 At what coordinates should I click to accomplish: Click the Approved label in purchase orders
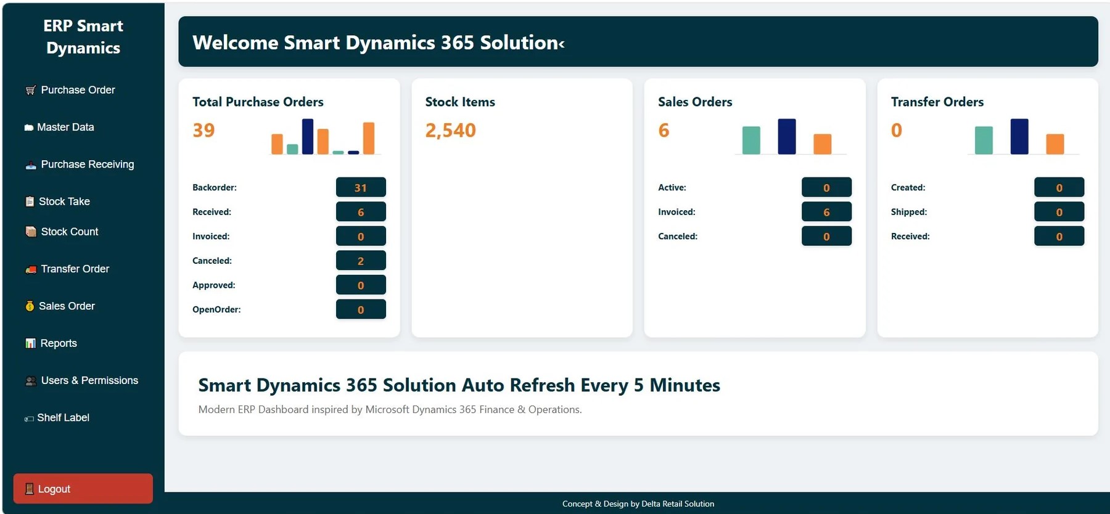click(x=214, y=285)
